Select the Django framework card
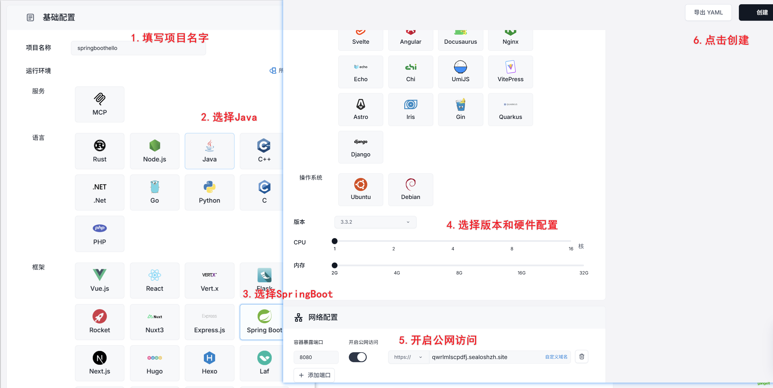Image resolution: width=773 pixels, height=388 pixels. tap(361, 147)
